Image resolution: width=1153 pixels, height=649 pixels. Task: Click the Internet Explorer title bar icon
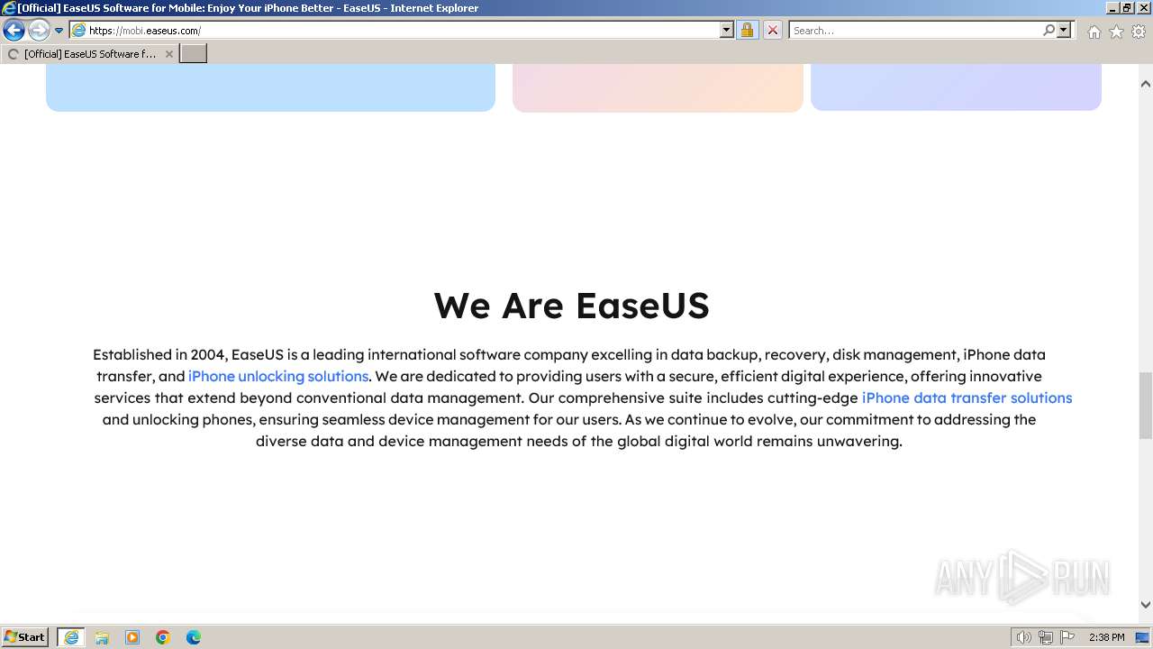click(9, 8)
